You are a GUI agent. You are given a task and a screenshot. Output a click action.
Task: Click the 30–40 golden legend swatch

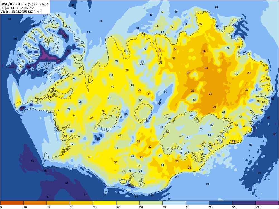(81, 203)
